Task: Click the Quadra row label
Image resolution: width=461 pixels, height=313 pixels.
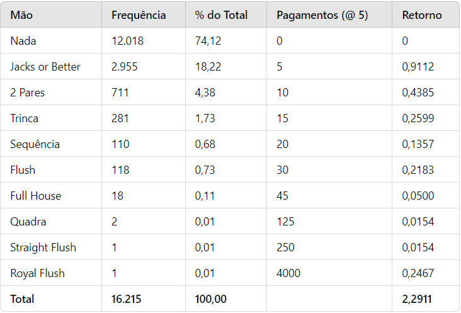Action: [x=28, y=222]
